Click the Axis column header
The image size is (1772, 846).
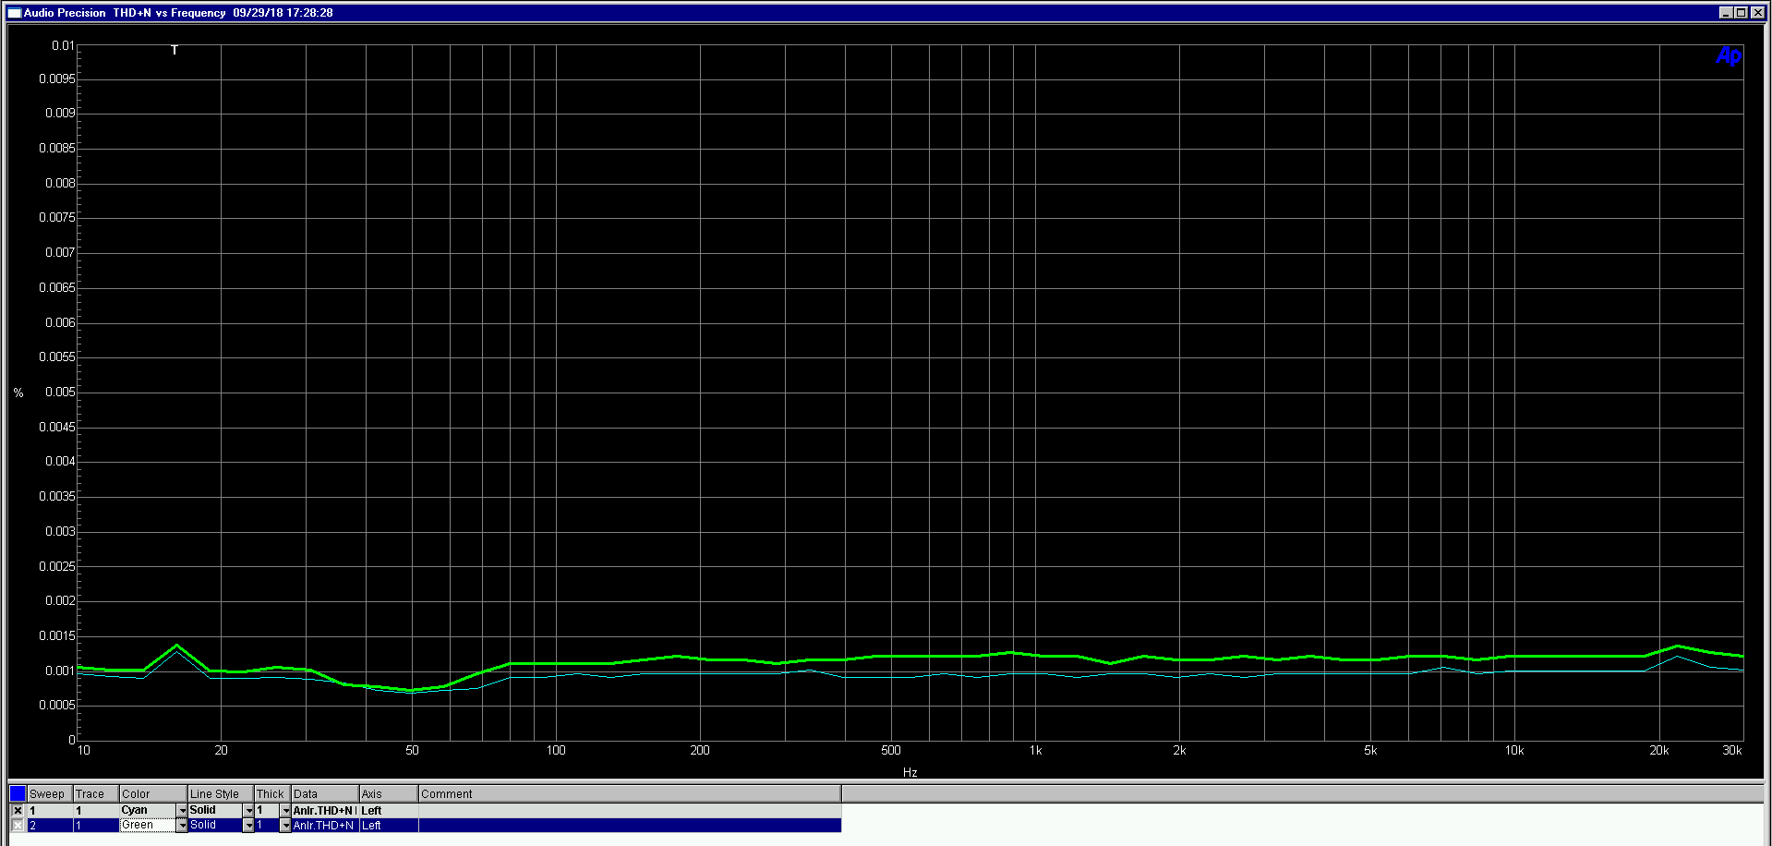389,793
